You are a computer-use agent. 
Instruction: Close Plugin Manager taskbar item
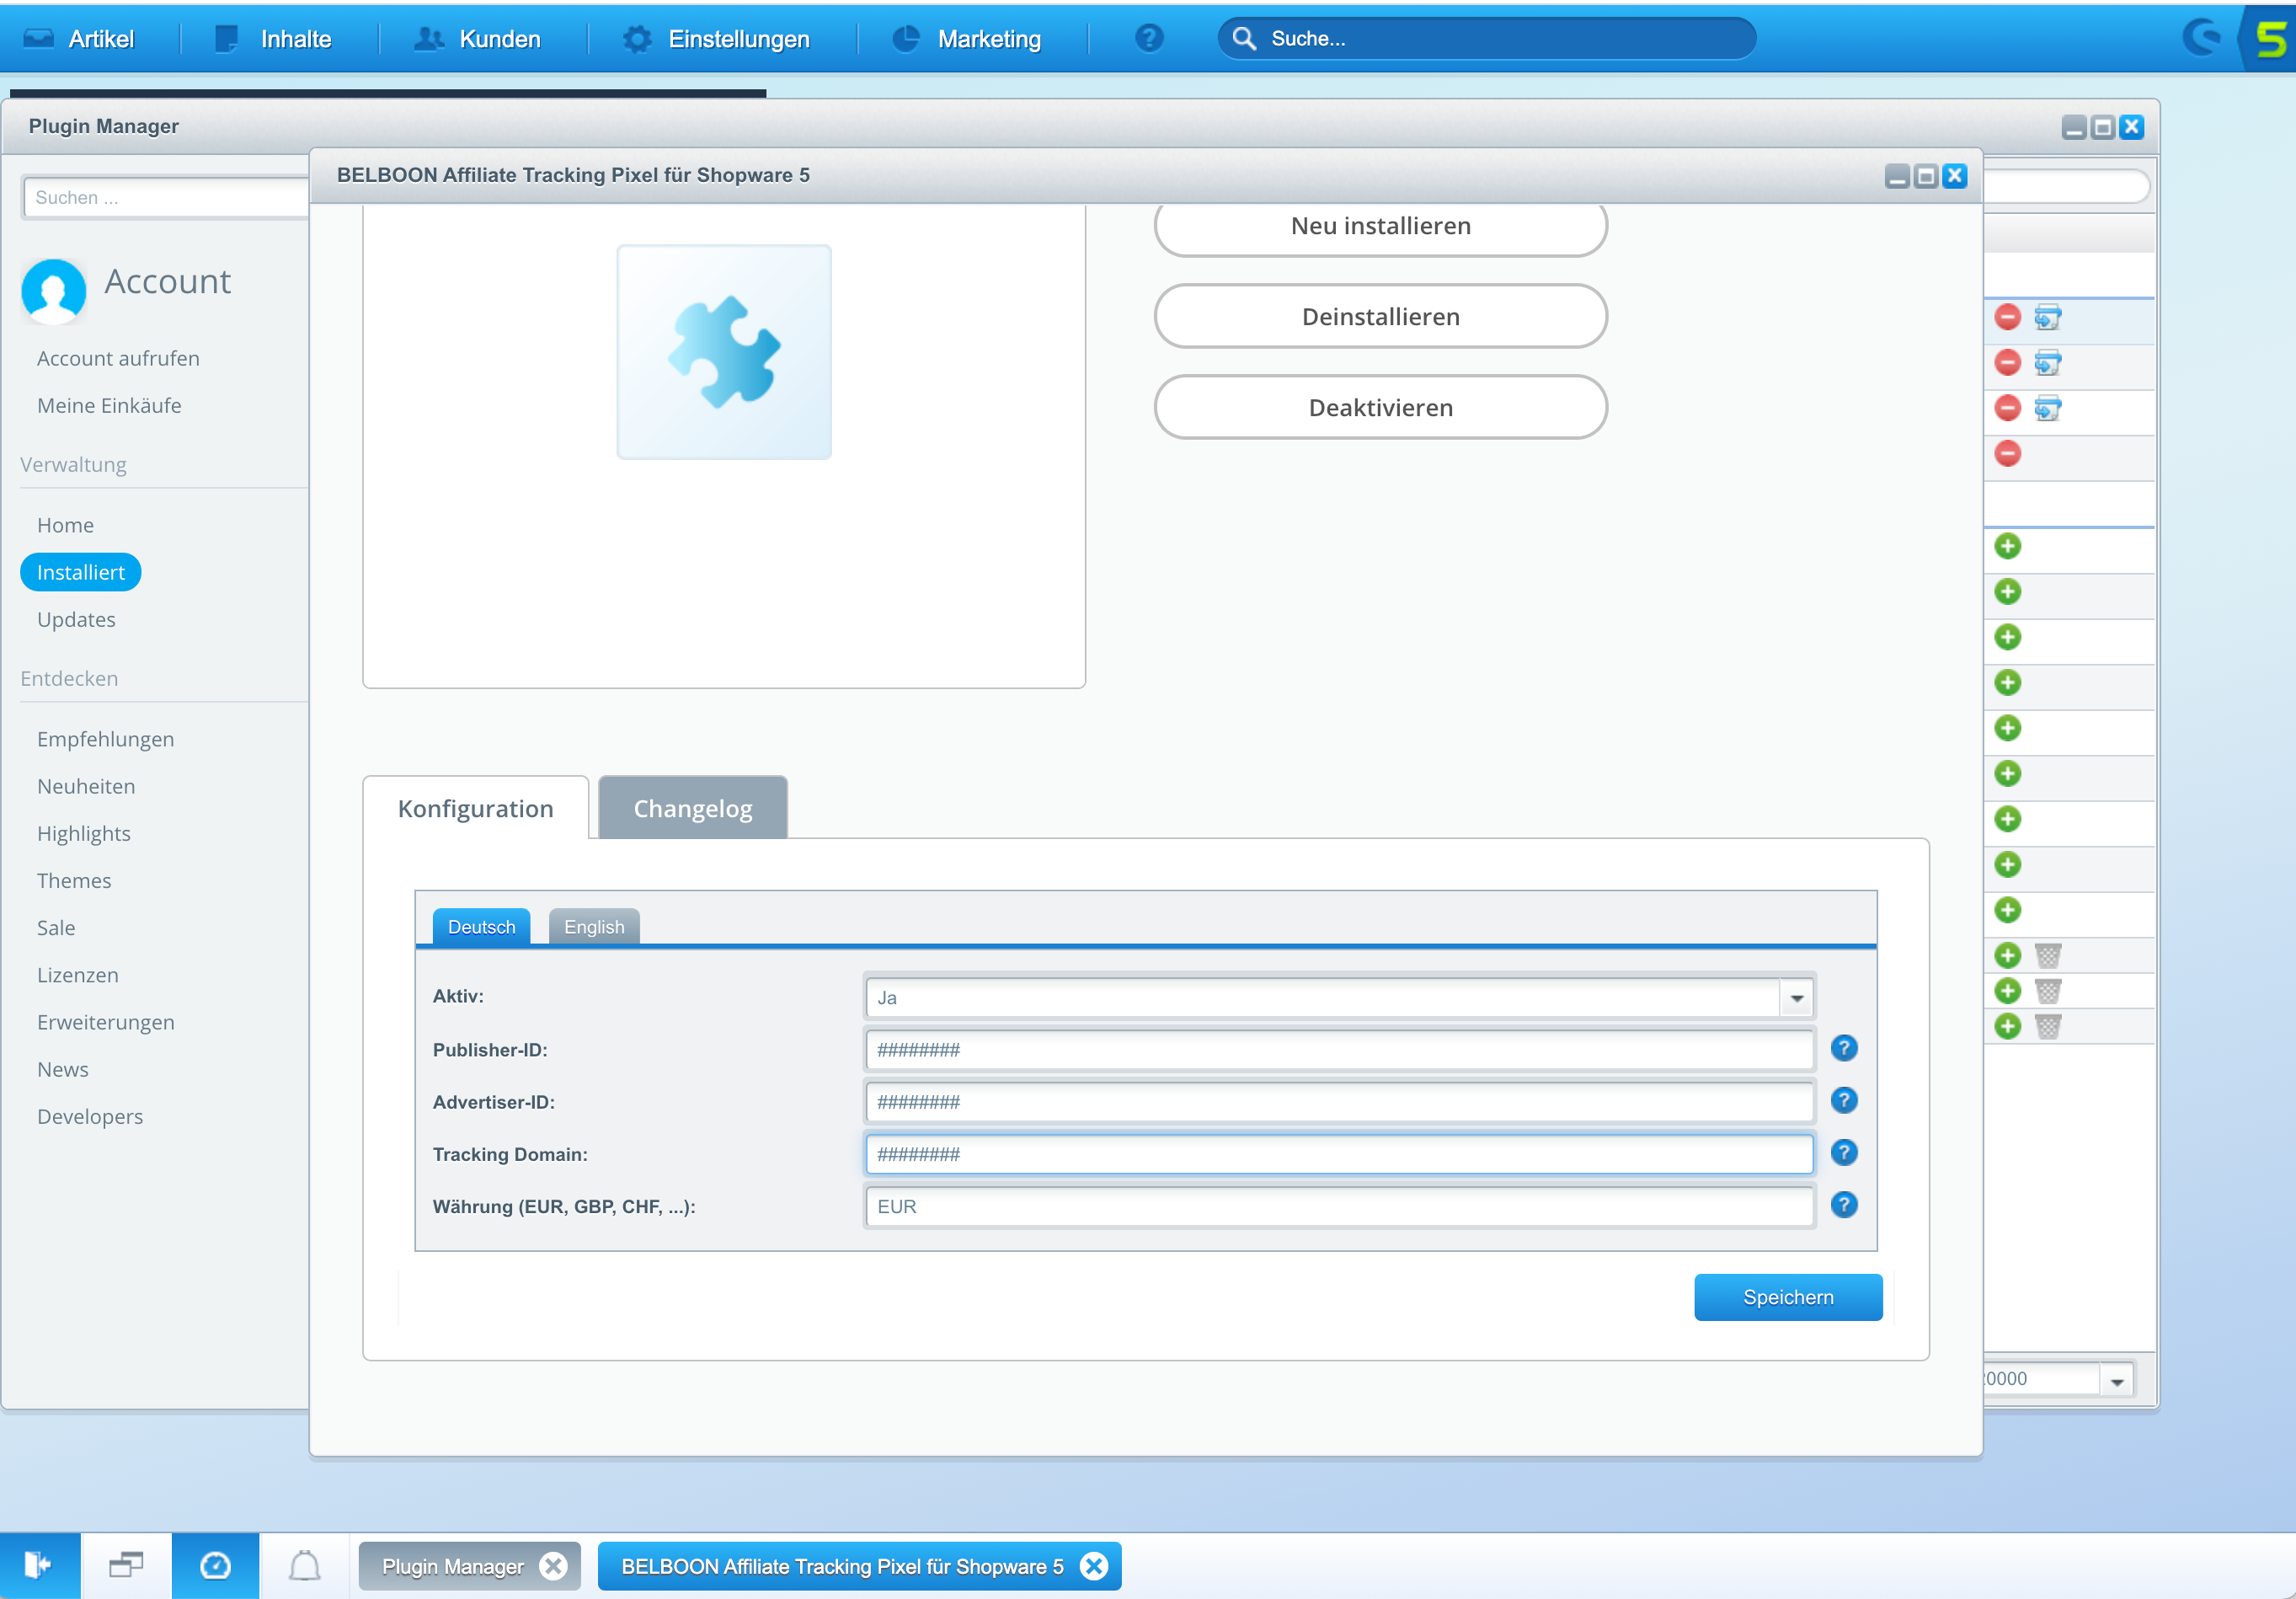coord(553,1566)
